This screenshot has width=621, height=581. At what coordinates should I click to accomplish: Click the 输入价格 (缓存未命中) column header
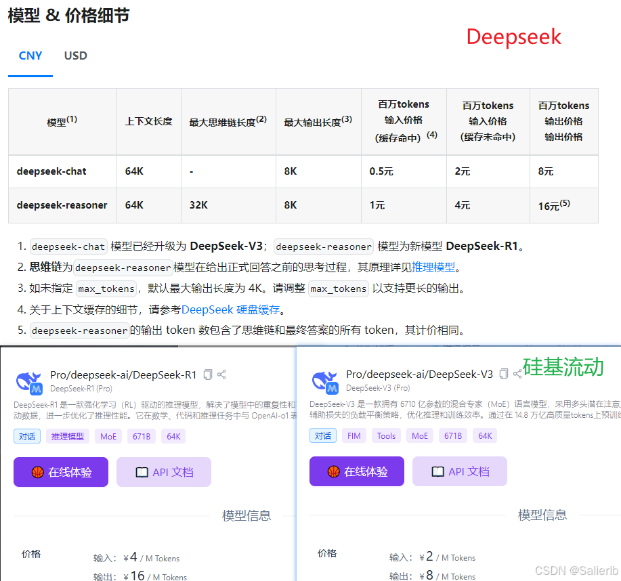tap(488, 121)
